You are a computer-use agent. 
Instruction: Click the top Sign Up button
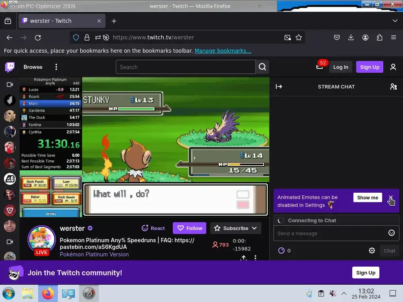(370, 67)
